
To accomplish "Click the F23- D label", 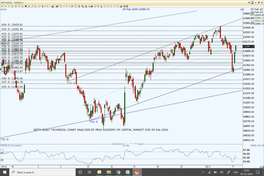I will coord(71,83).
